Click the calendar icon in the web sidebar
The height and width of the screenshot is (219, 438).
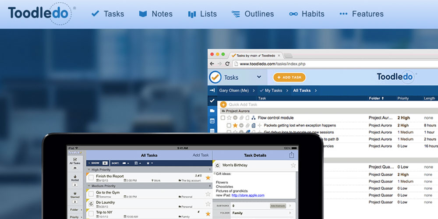(x=212, y=121)
